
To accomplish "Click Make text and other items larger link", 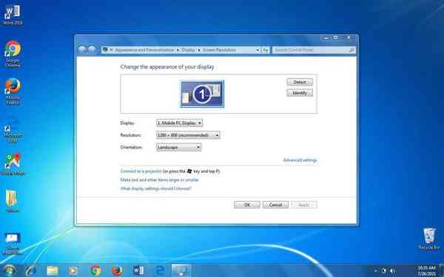I will click(x=159, y=179).
